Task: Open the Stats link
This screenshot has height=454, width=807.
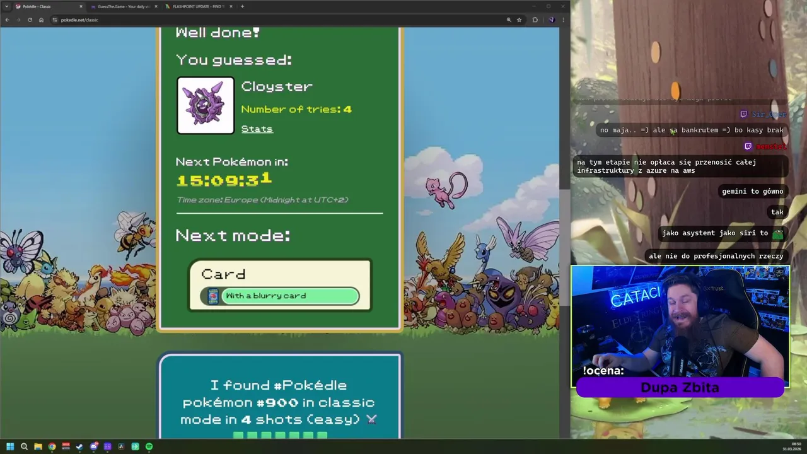Action: [x=257, y=129]
